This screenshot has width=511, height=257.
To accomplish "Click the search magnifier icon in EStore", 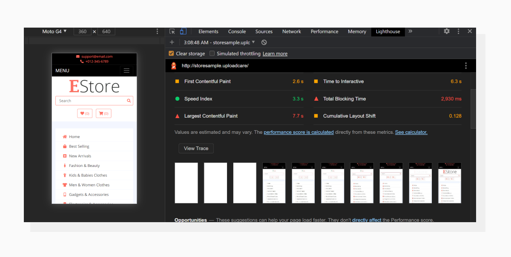I will coord(129,100).
